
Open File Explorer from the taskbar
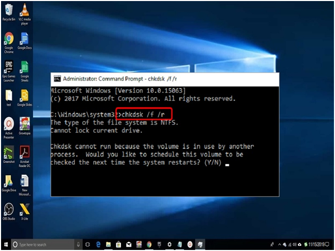click(108, 244)
